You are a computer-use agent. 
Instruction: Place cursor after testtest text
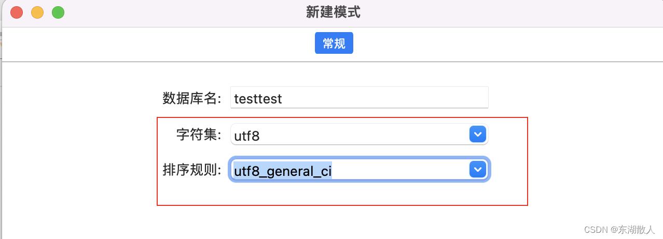[x=283, y=98]
